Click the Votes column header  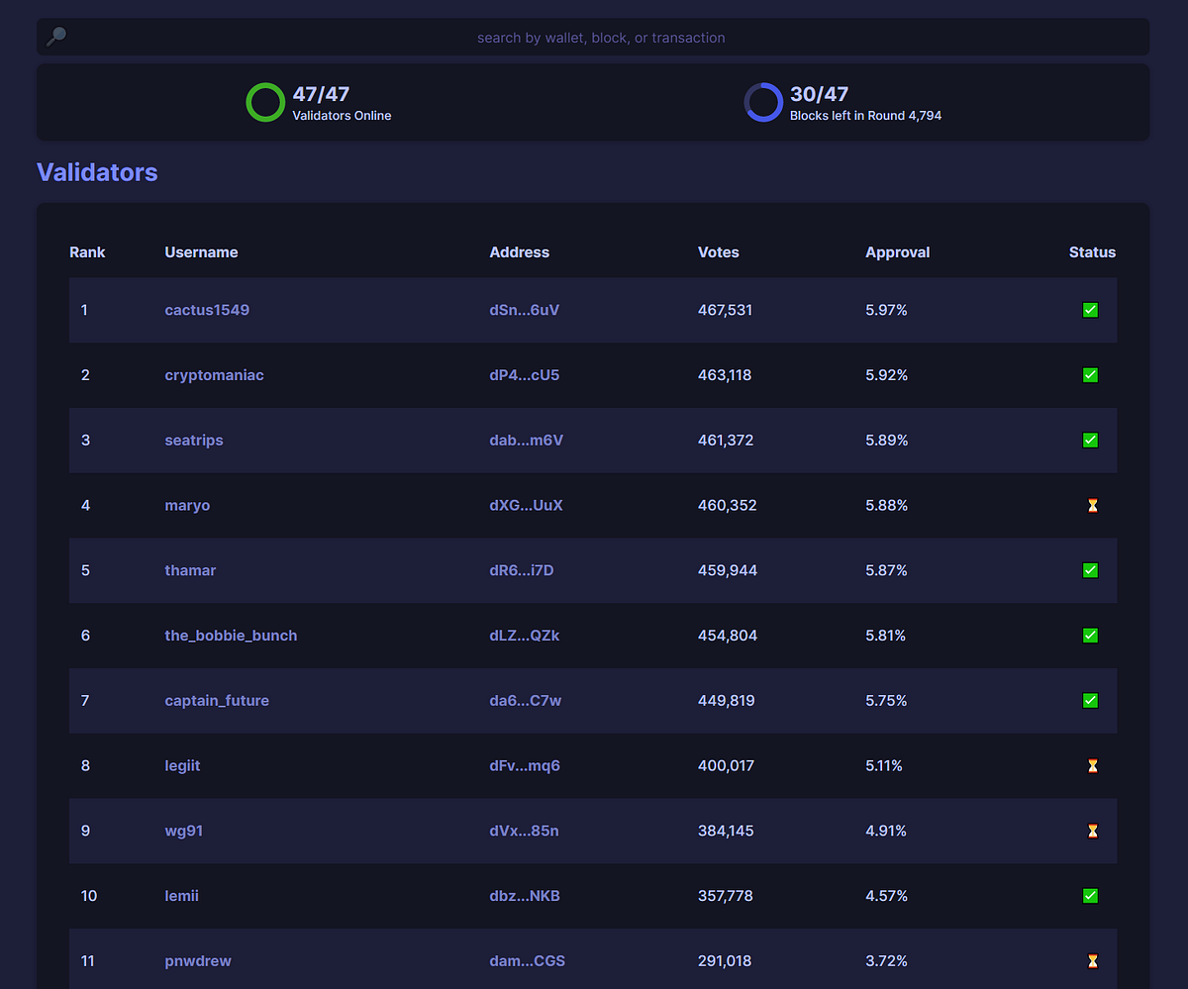[719, 252]
